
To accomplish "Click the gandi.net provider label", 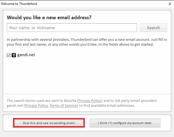I will click(x=26, y=55).
